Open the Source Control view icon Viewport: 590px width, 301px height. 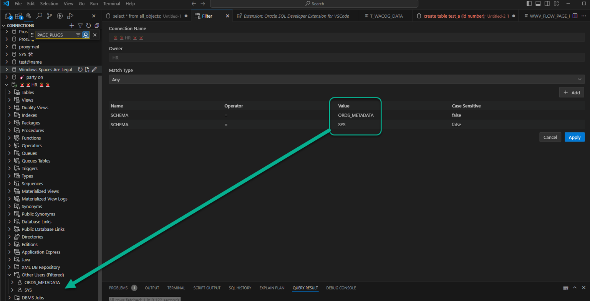[x=49, y=16]
